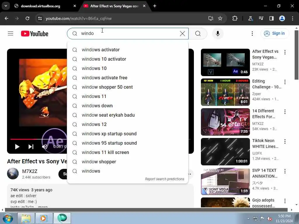This screenshot has width=299, height=224.
Task: Go forward in the browser
Action: 17,18
